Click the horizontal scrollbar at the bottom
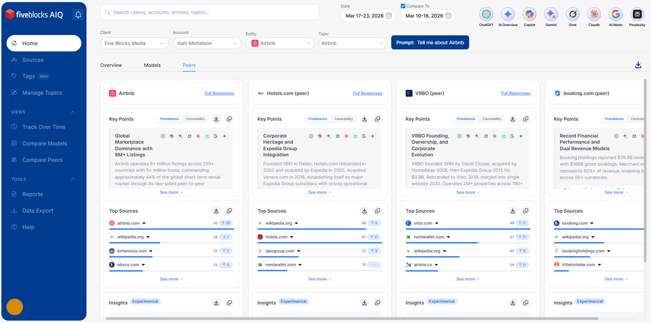651x323 pixels. coord(352,319)
